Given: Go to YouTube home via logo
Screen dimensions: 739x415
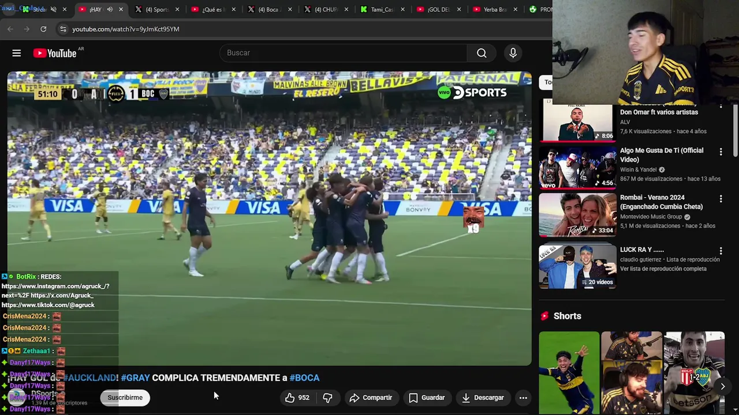Looking at the screenshot, I should 55,53.
